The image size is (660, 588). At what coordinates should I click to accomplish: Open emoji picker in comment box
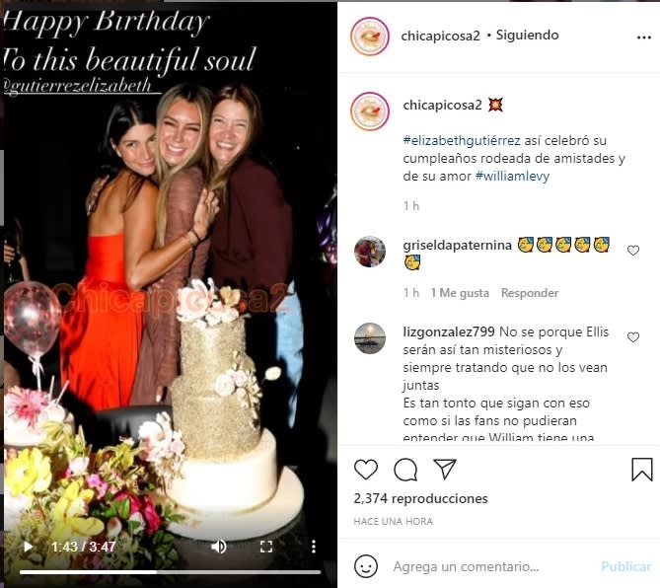point(366,566)
